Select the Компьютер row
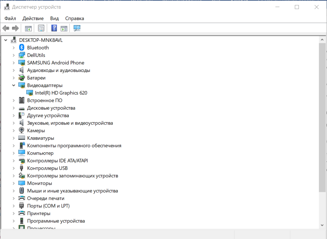 pyautogui.click(x=40, y=153)
